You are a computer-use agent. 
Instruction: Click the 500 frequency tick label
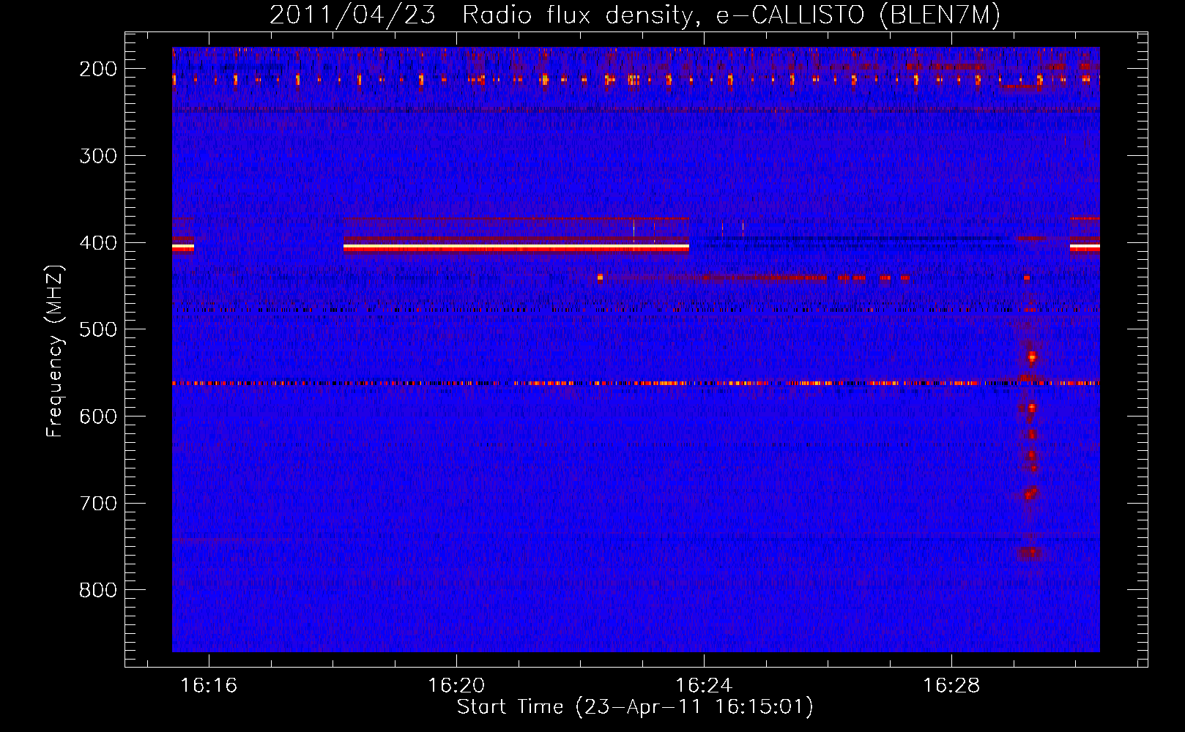tap(98, 329)
